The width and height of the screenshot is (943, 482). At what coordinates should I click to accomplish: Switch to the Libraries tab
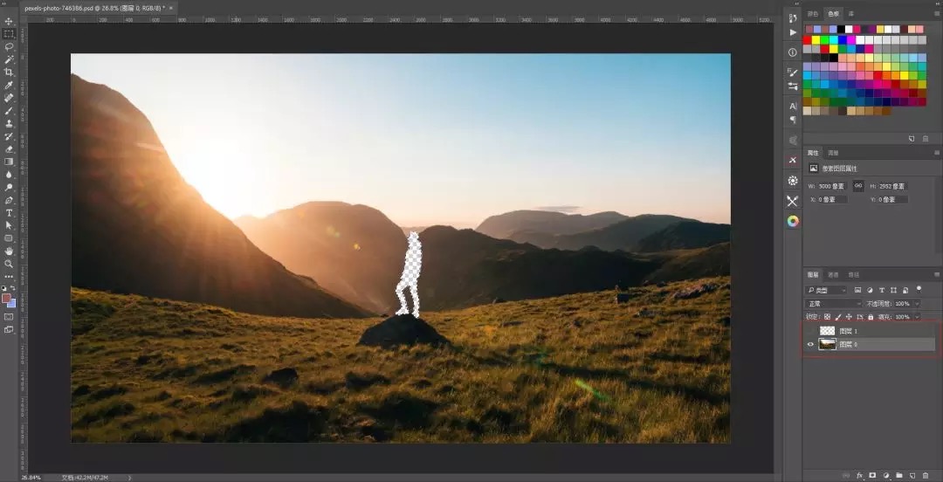[x=851, y=14]
